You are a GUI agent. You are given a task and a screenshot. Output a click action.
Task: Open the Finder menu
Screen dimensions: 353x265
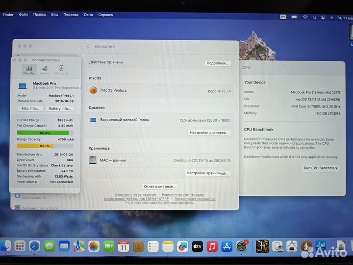tap(8, 14)
